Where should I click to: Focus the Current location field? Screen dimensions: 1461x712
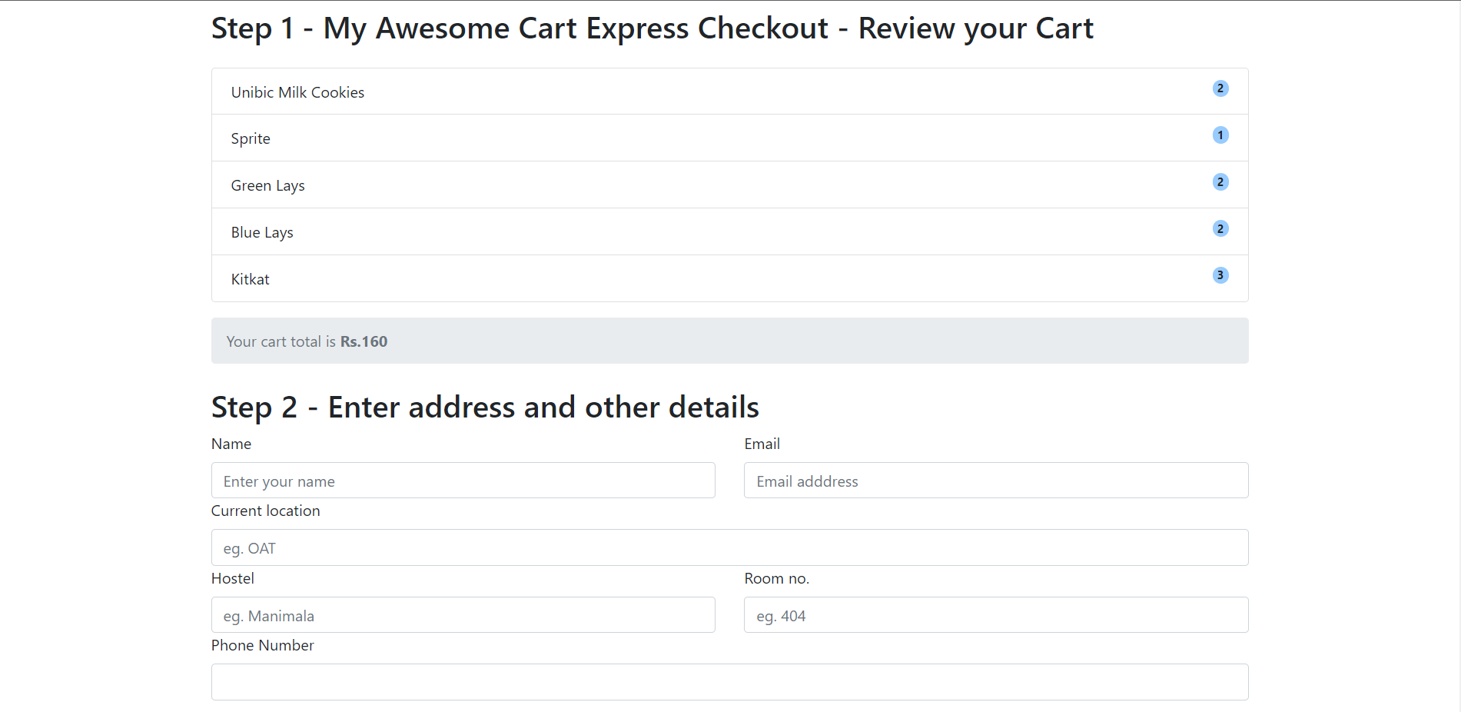[730, 547]
